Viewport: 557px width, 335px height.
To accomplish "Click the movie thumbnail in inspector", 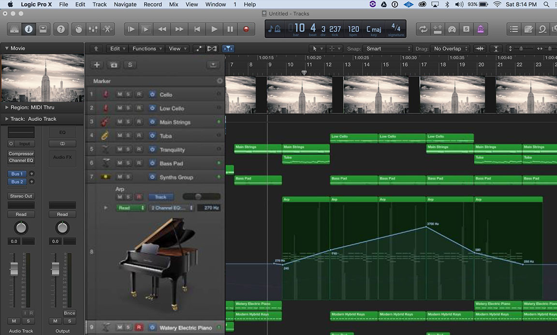I will [43, 78].
